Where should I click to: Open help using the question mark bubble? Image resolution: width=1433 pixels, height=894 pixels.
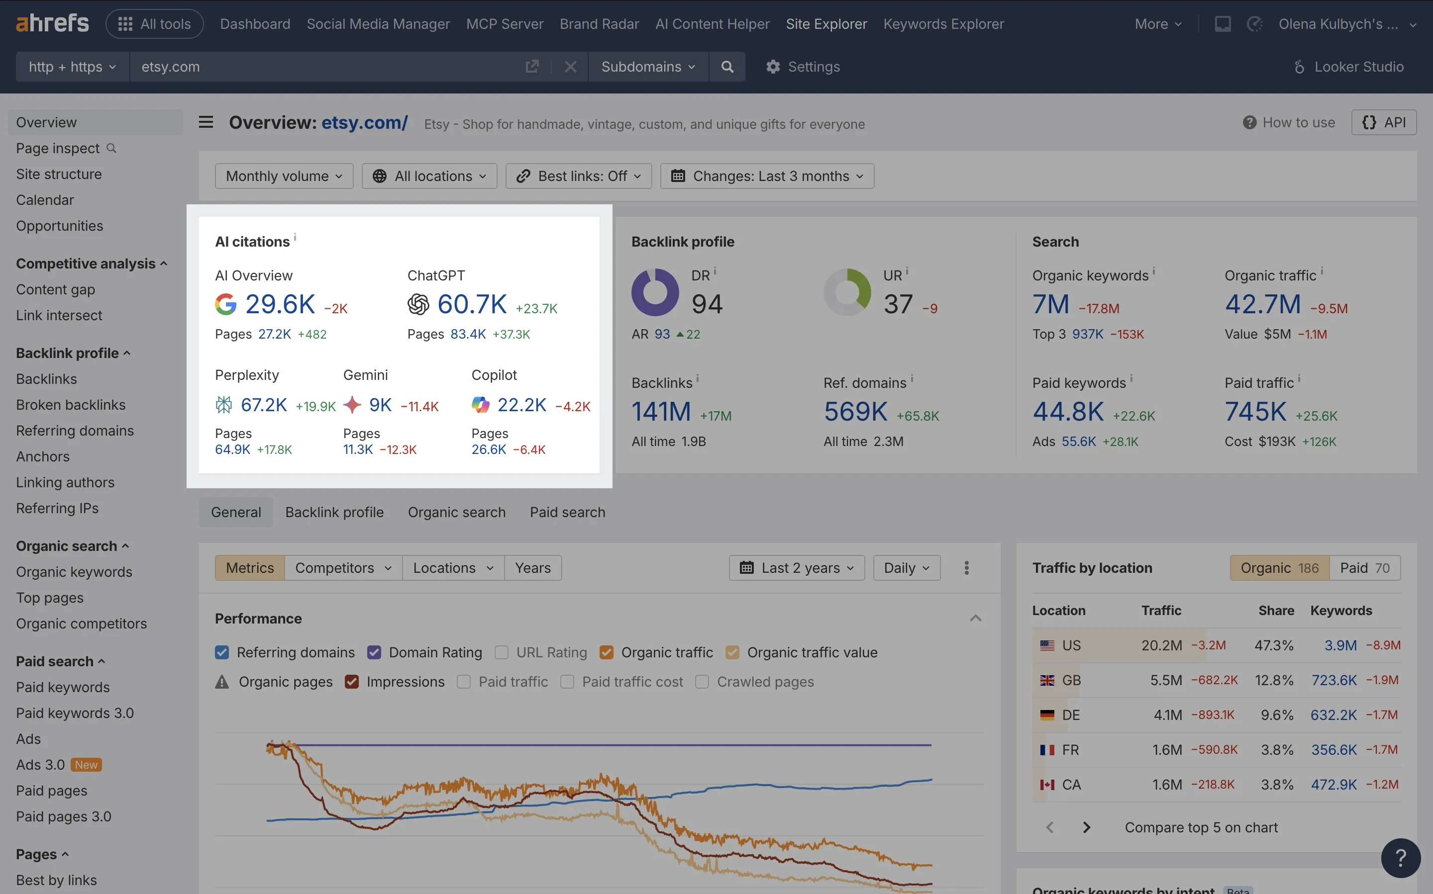coord(1401,858)
